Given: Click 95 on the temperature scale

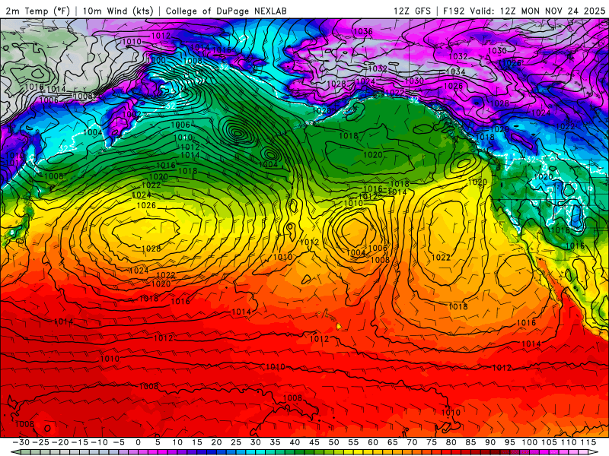Looking at the screenshot, I should [509, 442].
